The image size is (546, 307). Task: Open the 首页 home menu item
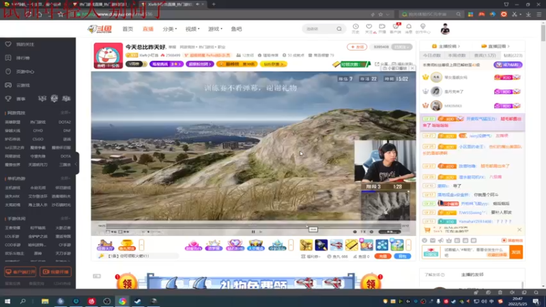tap(128, 29)
